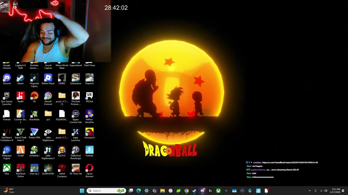Select the R.E.P.O. desktop icon
The width and height of the screenshot is (348, 195).
(x=62, y=152)
